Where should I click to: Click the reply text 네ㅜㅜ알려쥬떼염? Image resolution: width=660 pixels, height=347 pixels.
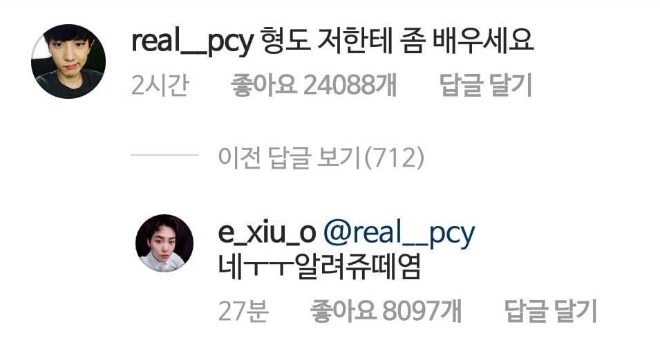[x=319, y=267]
